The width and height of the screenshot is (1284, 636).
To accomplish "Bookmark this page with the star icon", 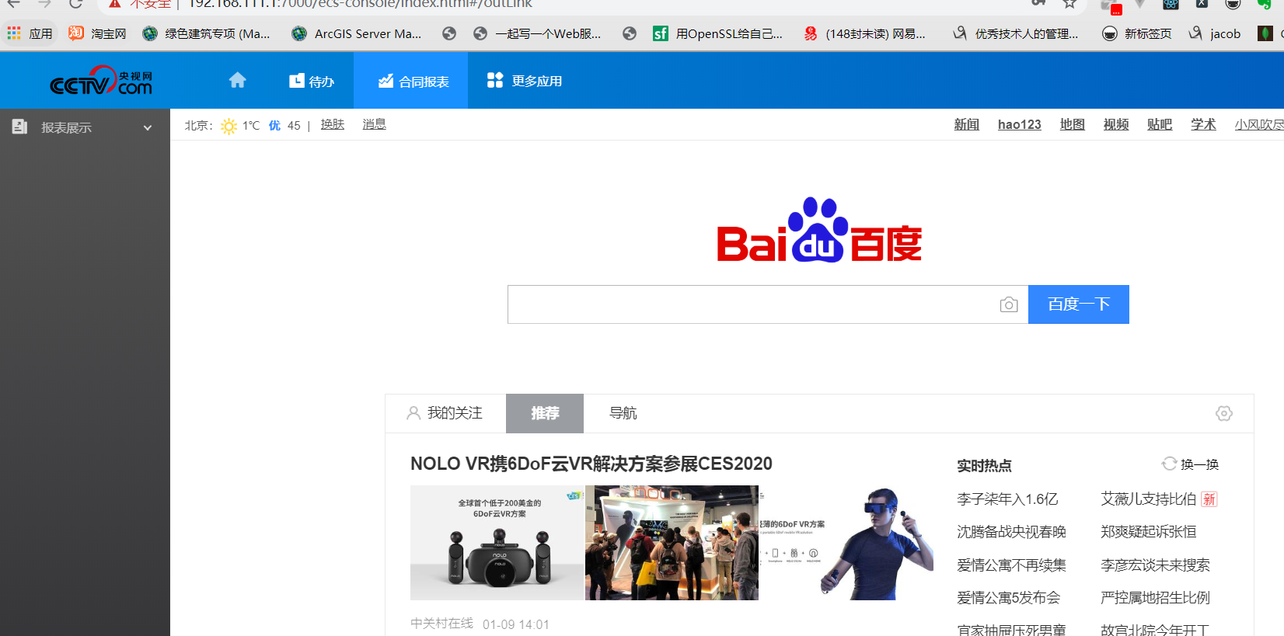I will coord(1070,4).
